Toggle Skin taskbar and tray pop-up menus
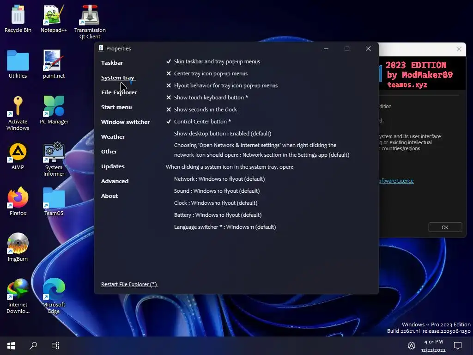Screen dimensions: 473x355 tap(213, 61)
